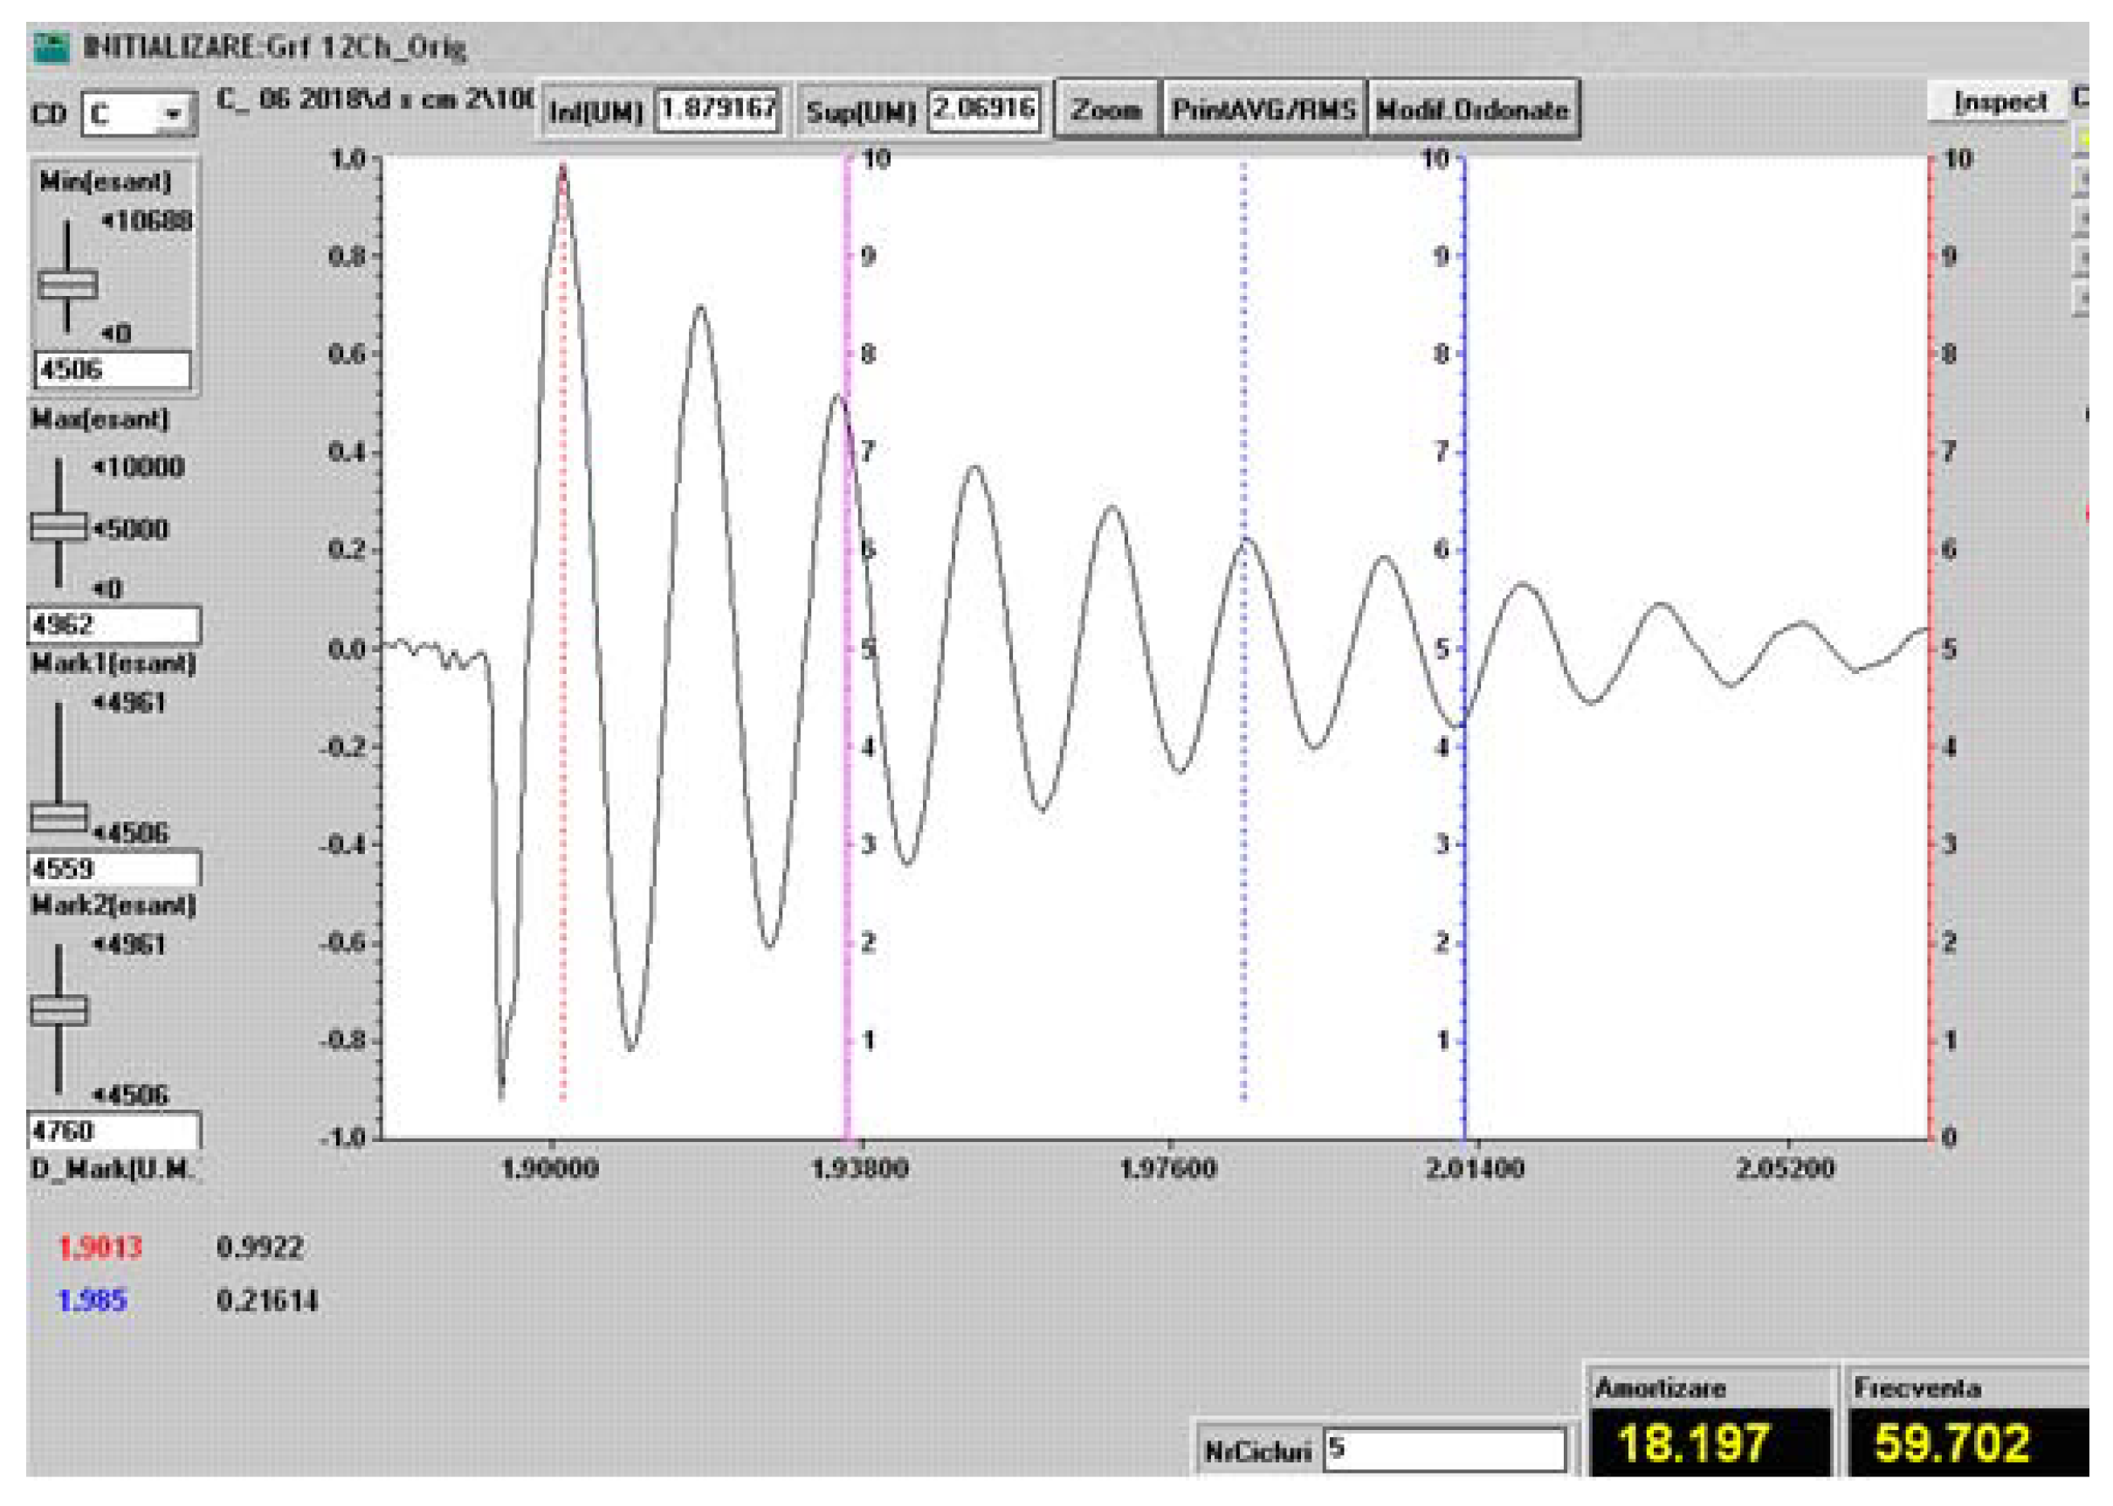Click the blue dashed marker line on graph
This screenshot has height=1506, width=2113.
[1243, 835]
